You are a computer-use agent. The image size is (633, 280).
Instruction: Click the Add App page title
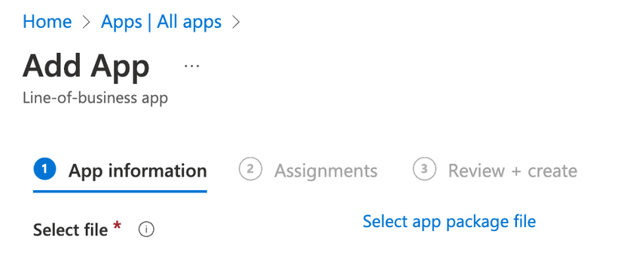coord(86,66)
